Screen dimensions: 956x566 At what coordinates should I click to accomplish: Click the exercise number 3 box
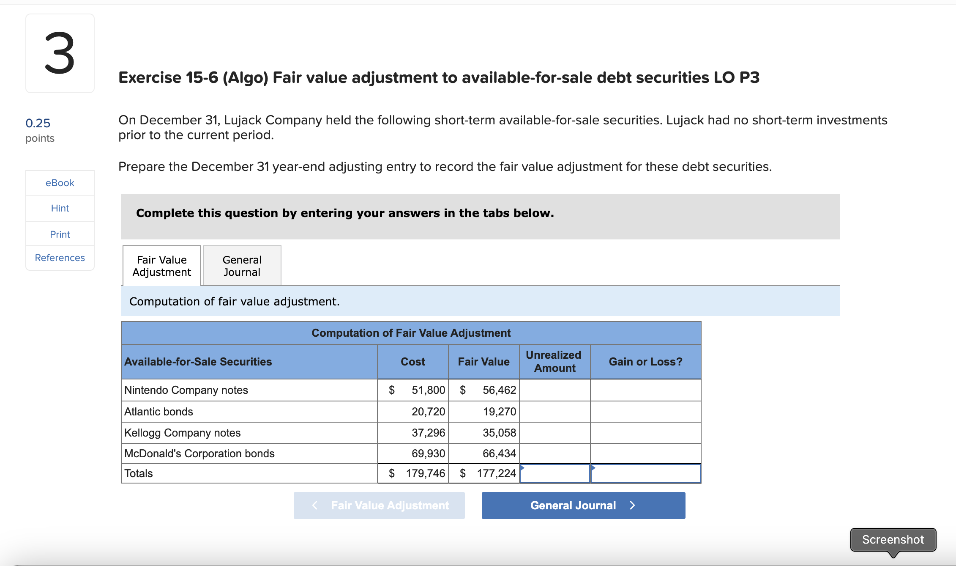point(60,53)
